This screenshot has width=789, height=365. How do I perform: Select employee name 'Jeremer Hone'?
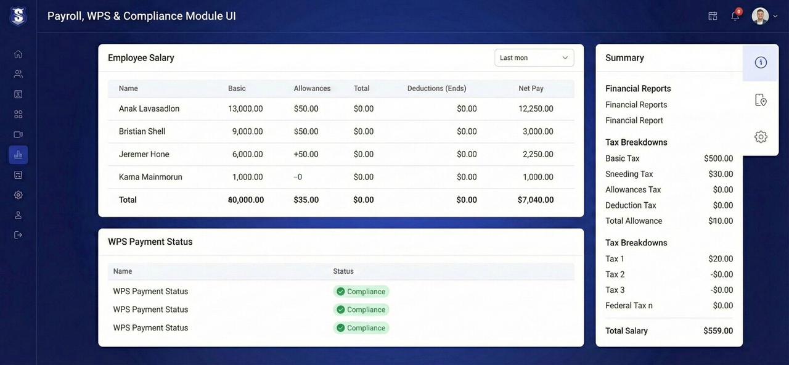144,155
